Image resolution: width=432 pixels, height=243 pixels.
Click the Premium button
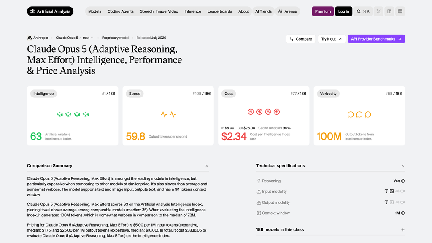[x=323, y=11]
